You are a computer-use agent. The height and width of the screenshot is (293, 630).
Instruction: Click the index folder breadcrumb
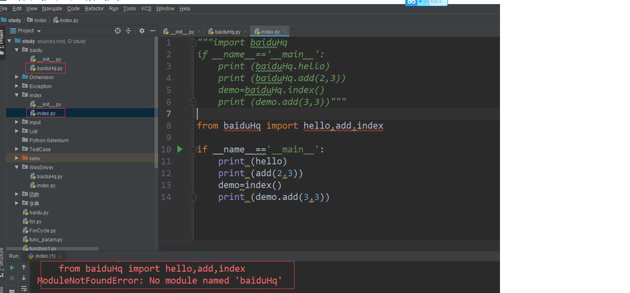pyautogui.click(x=37, y=20)
